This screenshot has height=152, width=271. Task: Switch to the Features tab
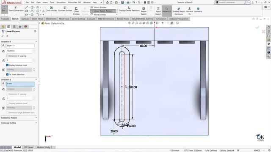[x=5, y=19]
